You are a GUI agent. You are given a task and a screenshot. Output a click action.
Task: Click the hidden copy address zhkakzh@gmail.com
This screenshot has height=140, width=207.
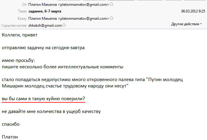45,26
